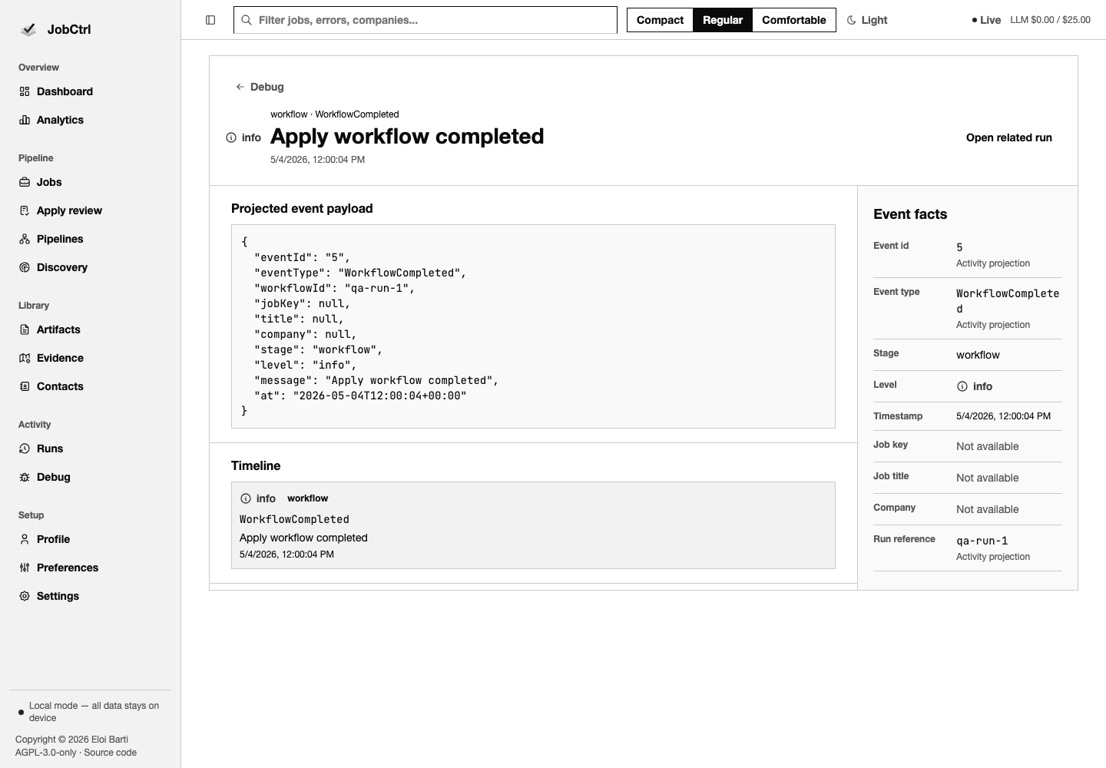
Task: Open Debug via its bug icon
Action: [25, 477]
